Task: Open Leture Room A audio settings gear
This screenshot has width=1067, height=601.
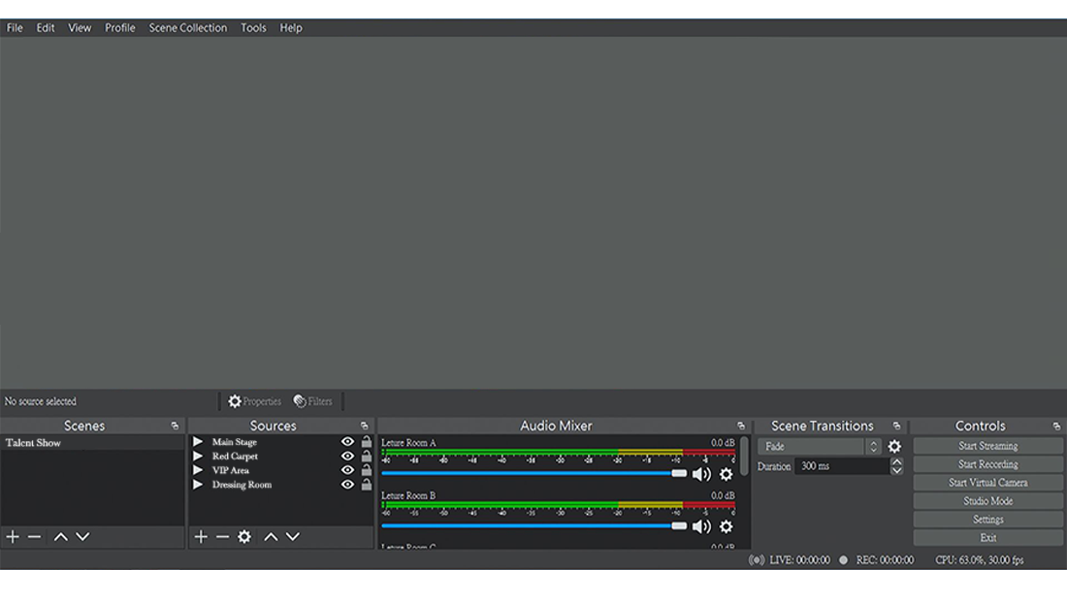Action: click(727, 474)
